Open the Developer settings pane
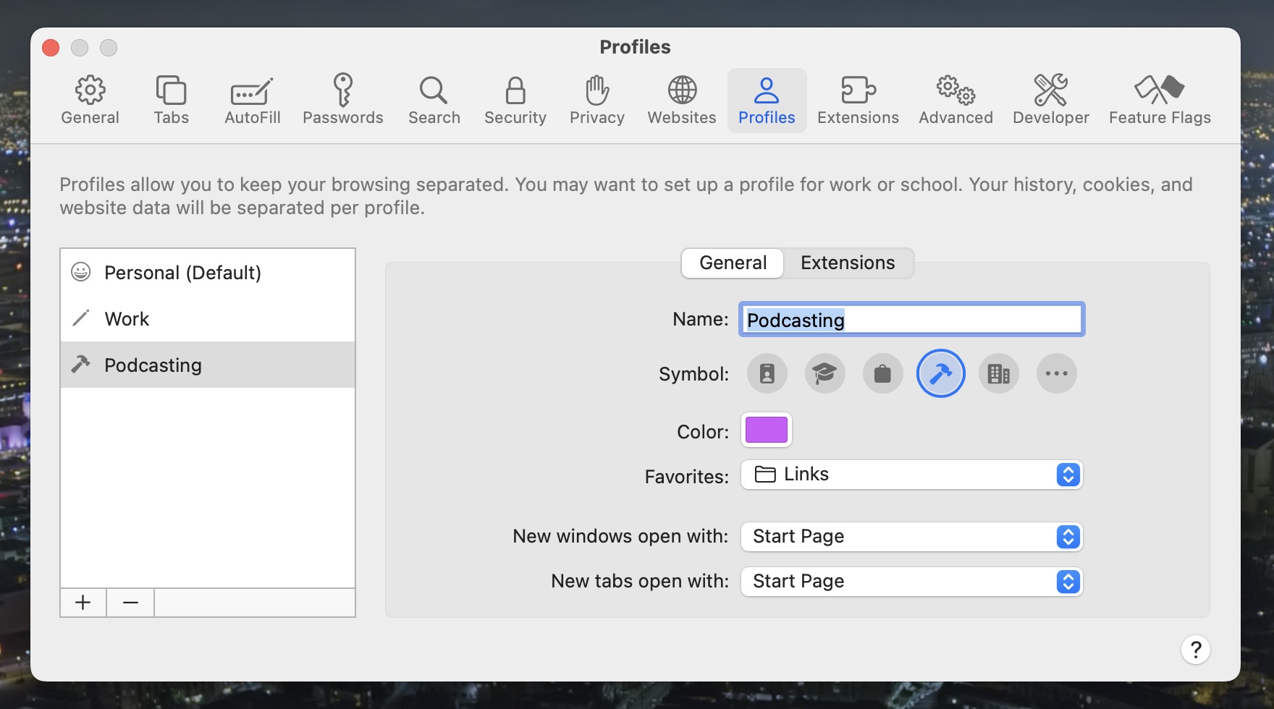The height and width of the screenshot is (709, 1274). point(1050,100)
